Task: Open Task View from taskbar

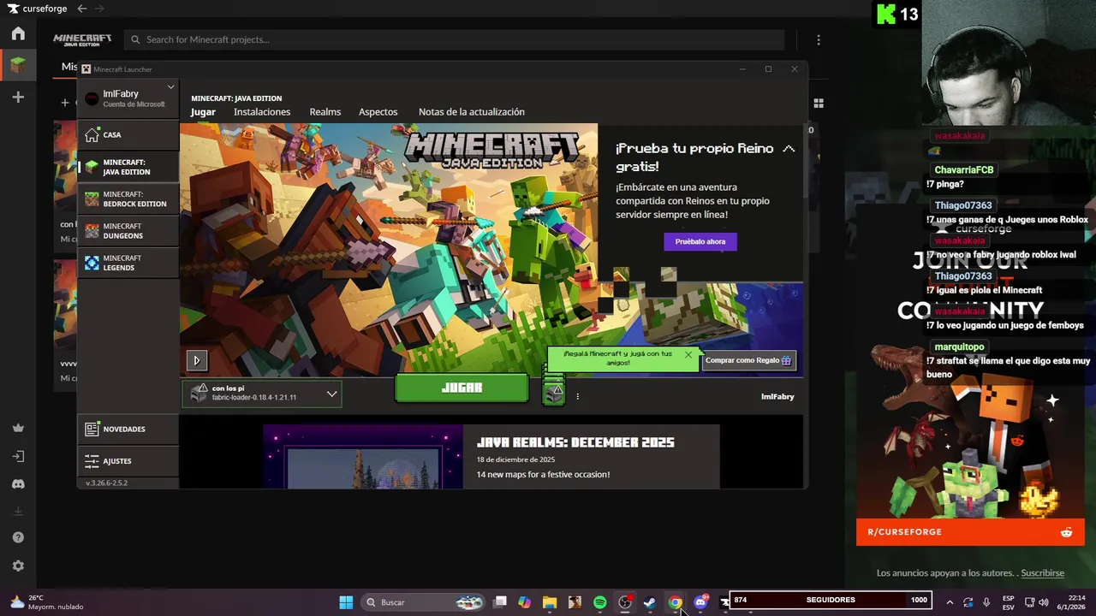Action: pyautogui.click(x=500, y=602)
